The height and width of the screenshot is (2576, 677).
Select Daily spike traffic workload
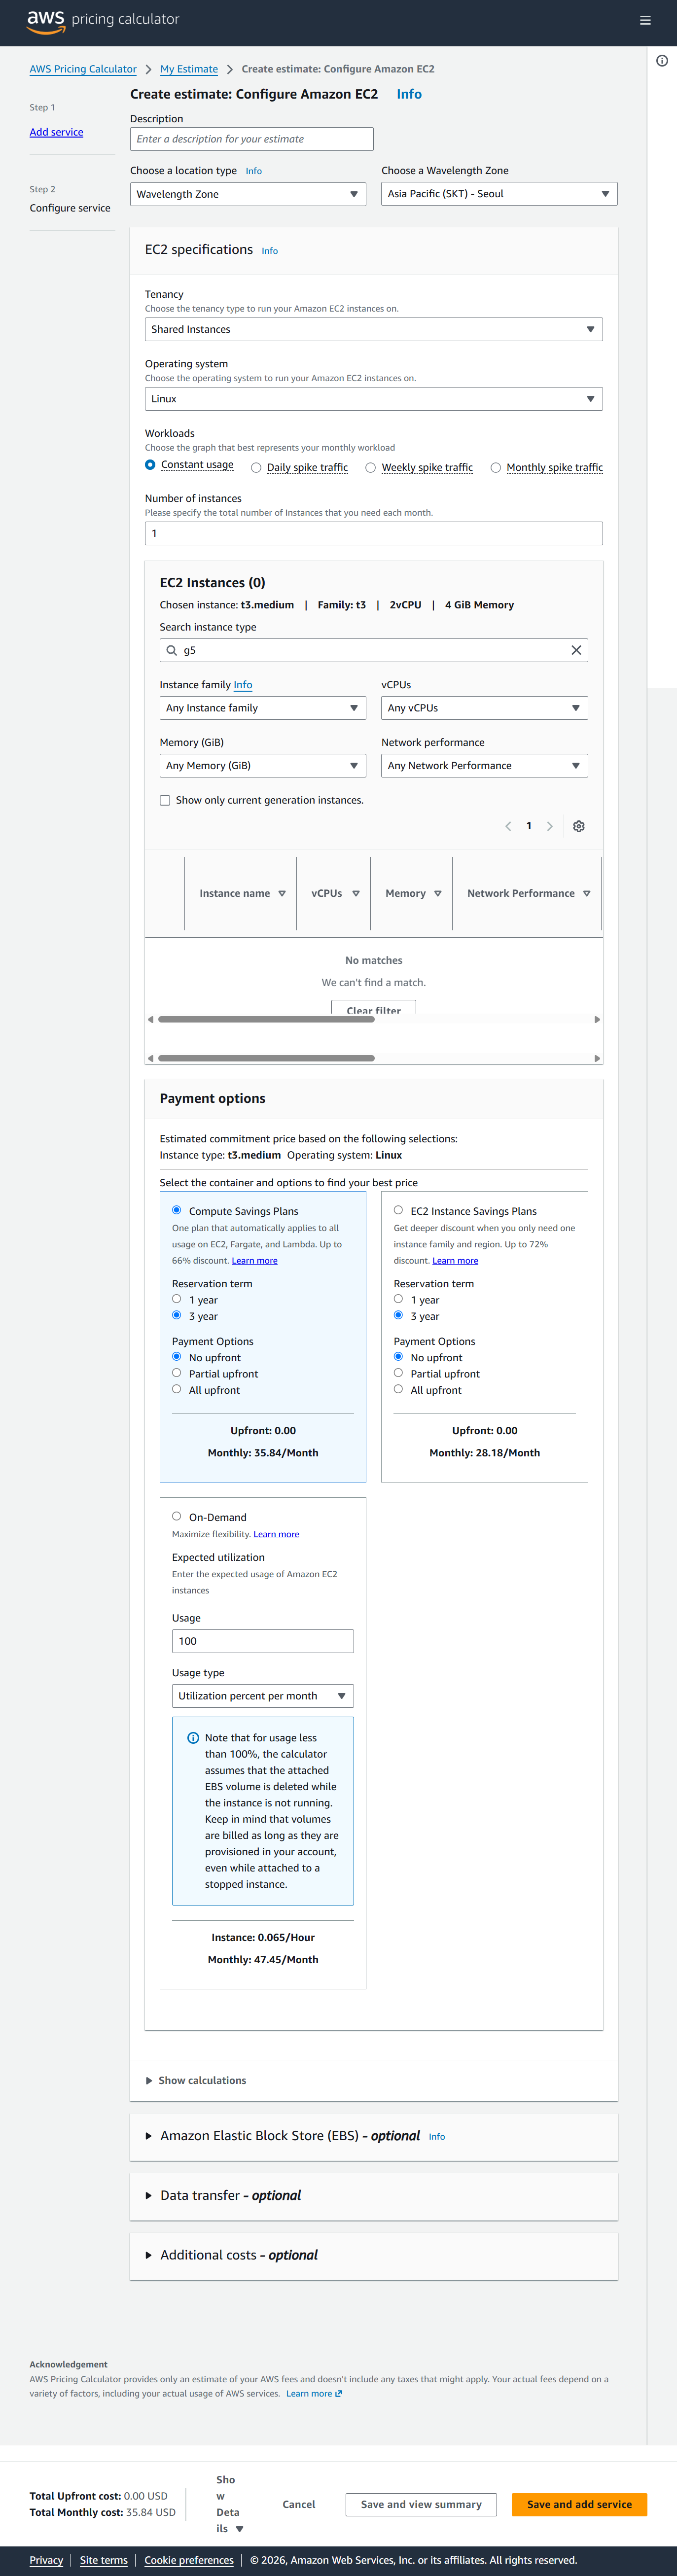(x=256, y=467)
